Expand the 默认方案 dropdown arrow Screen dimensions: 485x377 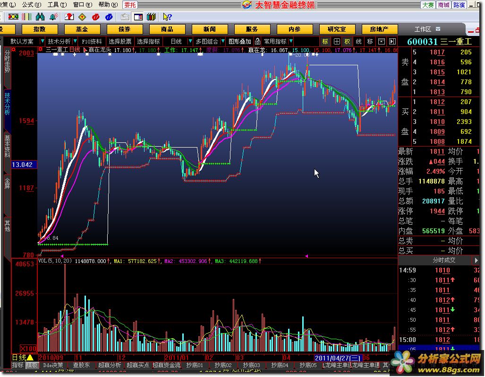[43, 41]
